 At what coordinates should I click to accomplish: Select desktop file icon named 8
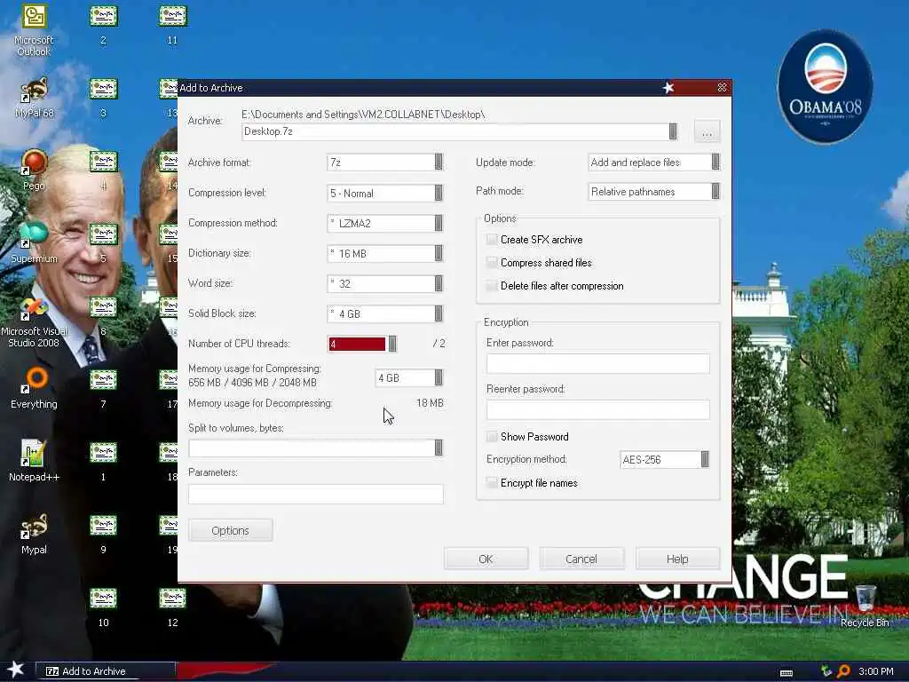103,317
